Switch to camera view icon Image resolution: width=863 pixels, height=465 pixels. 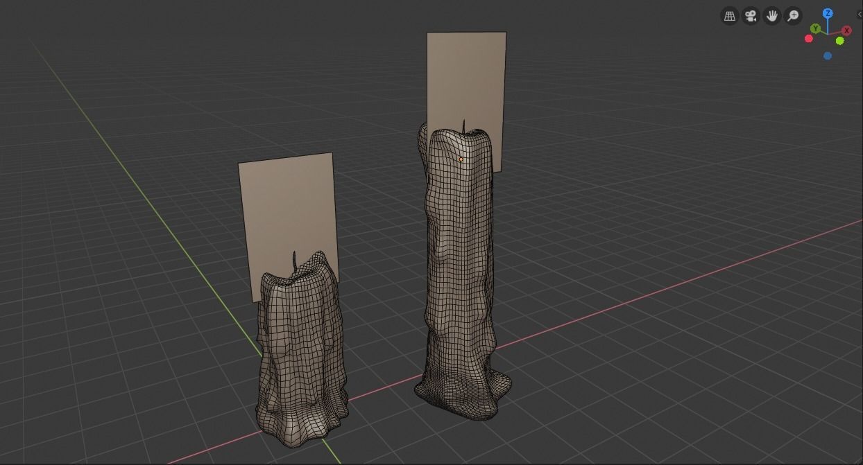[751, 16]
